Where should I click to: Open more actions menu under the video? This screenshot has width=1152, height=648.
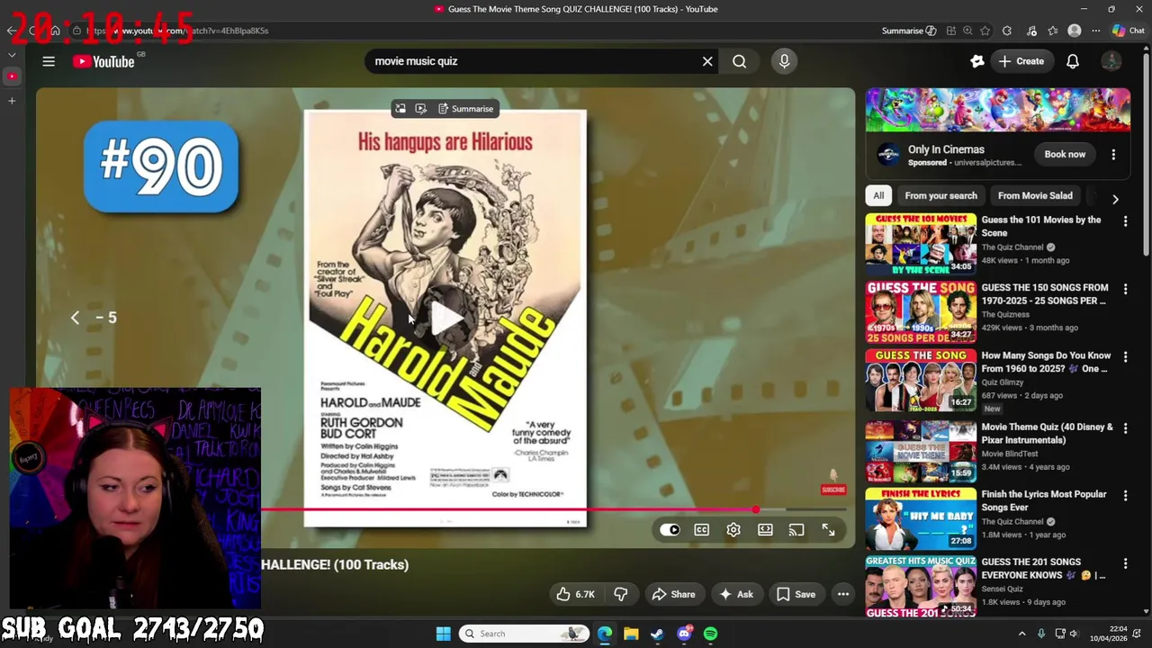[x=842, y=594]
